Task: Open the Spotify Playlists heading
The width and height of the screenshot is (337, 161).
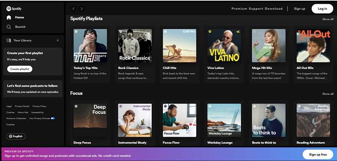Action: pos(86,18)
